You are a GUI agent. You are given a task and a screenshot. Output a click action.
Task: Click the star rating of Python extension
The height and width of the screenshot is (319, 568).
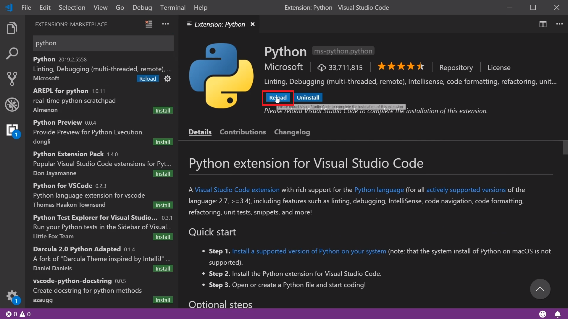point(401,67)
